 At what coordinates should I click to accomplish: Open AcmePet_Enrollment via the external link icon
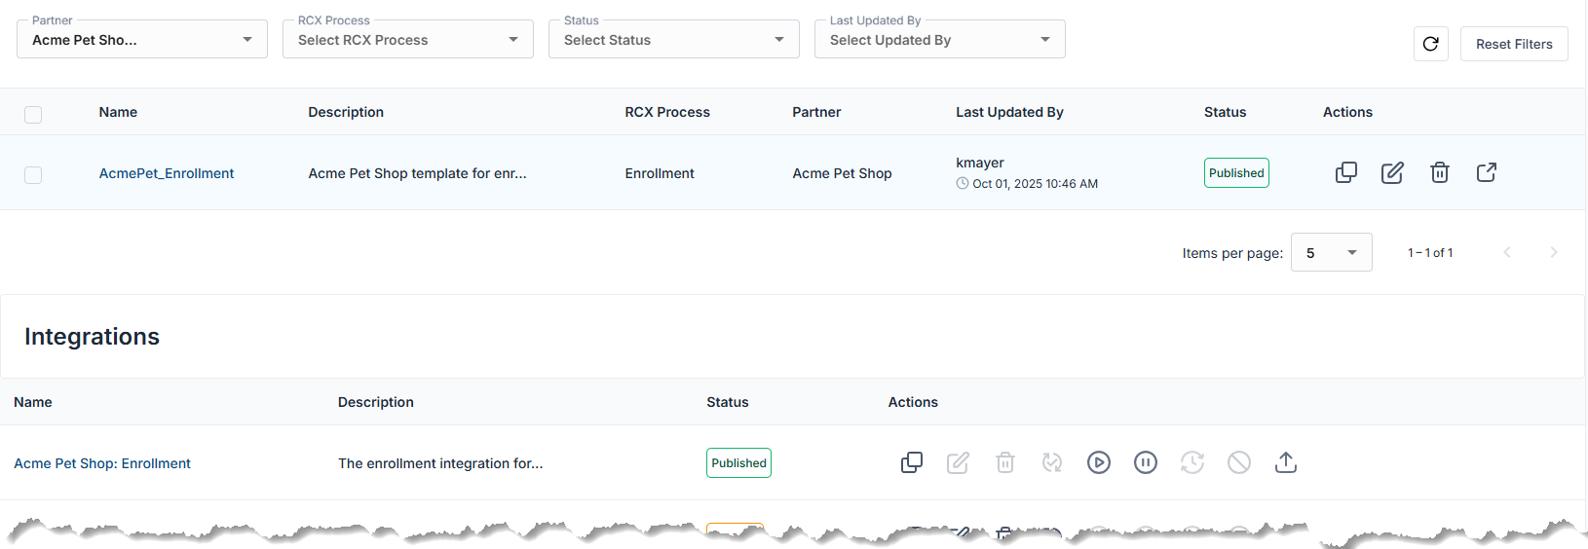[1486, 173]
